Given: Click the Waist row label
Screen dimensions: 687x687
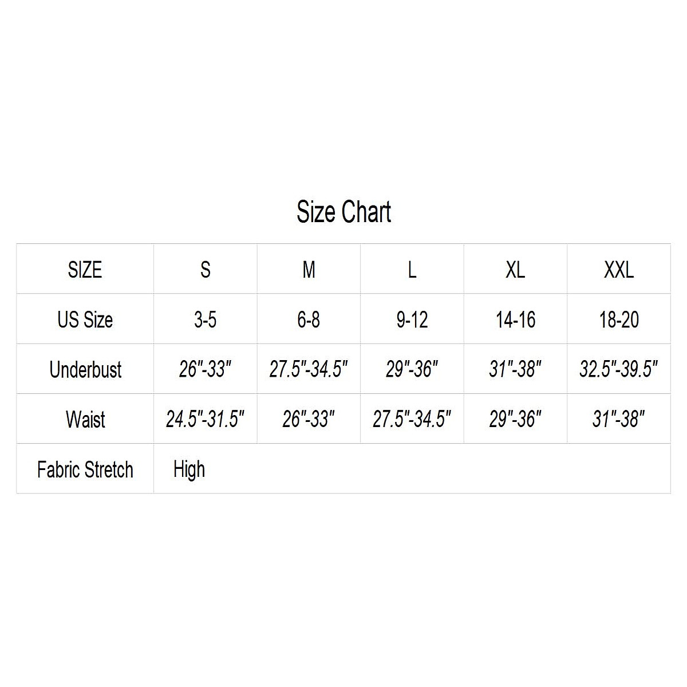Looking at the screenshot, I should 85,419.
